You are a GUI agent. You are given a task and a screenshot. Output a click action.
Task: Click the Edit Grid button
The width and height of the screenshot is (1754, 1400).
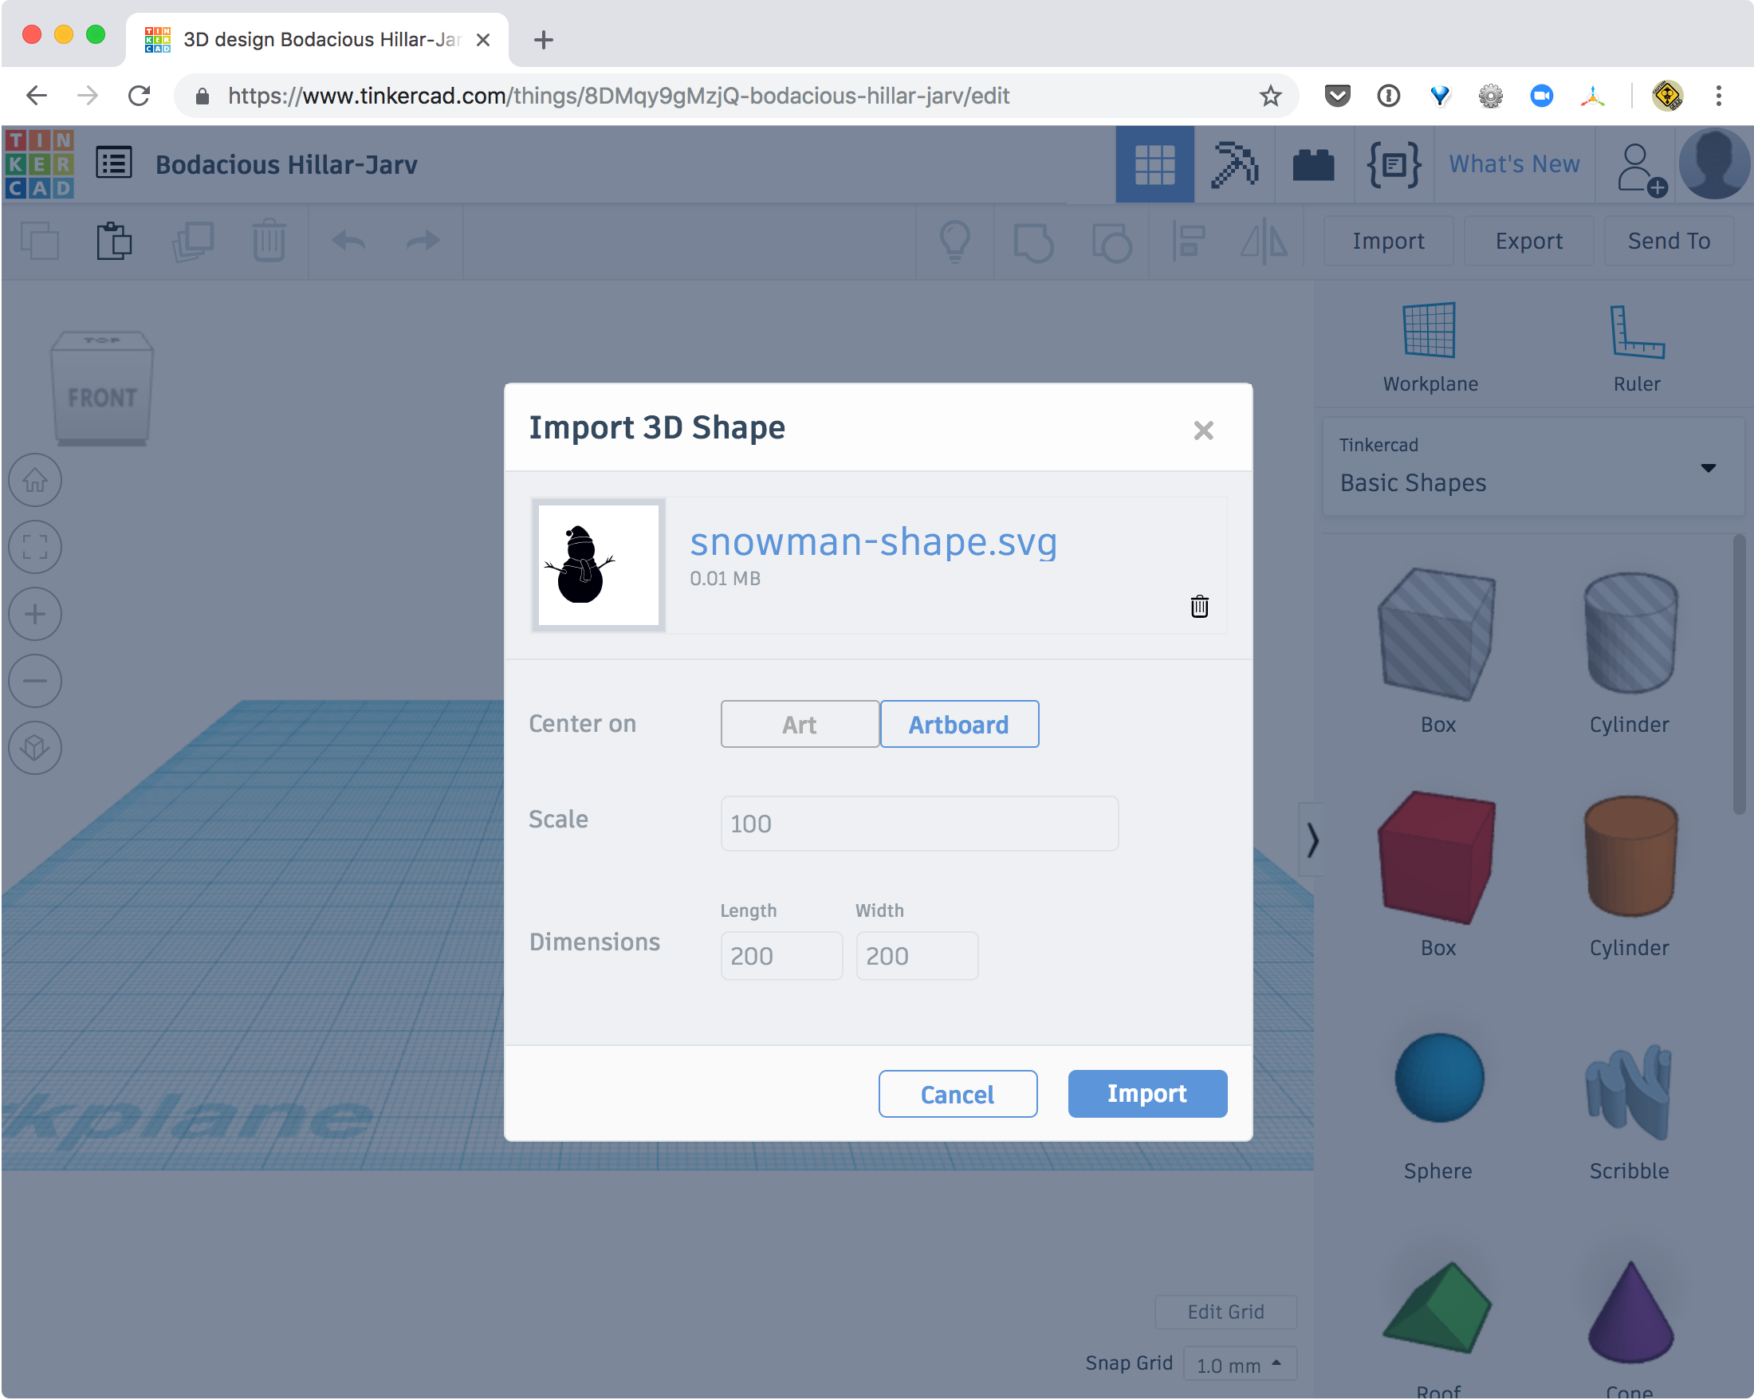click(1225, 1312)
